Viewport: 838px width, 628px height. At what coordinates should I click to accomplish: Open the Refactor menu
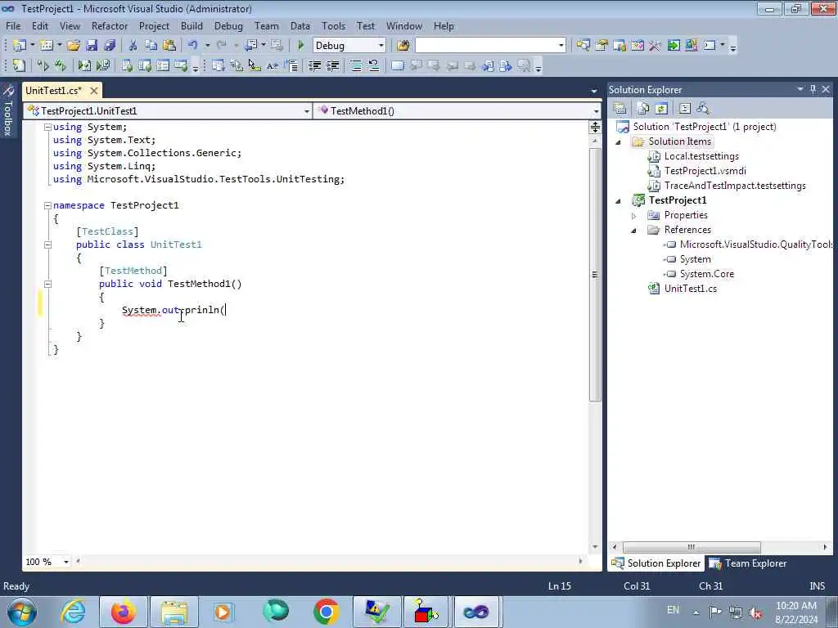(x=110, y=25)
